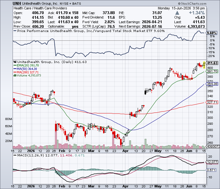Click the +1.34% percent change figure

[x=197, y=13]
